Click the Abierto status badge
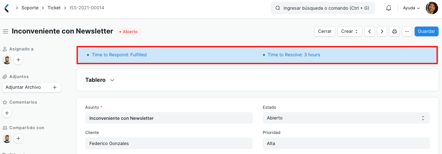This screenshot has width=442, height=154. pyautogui.click(x=129, y=32)
